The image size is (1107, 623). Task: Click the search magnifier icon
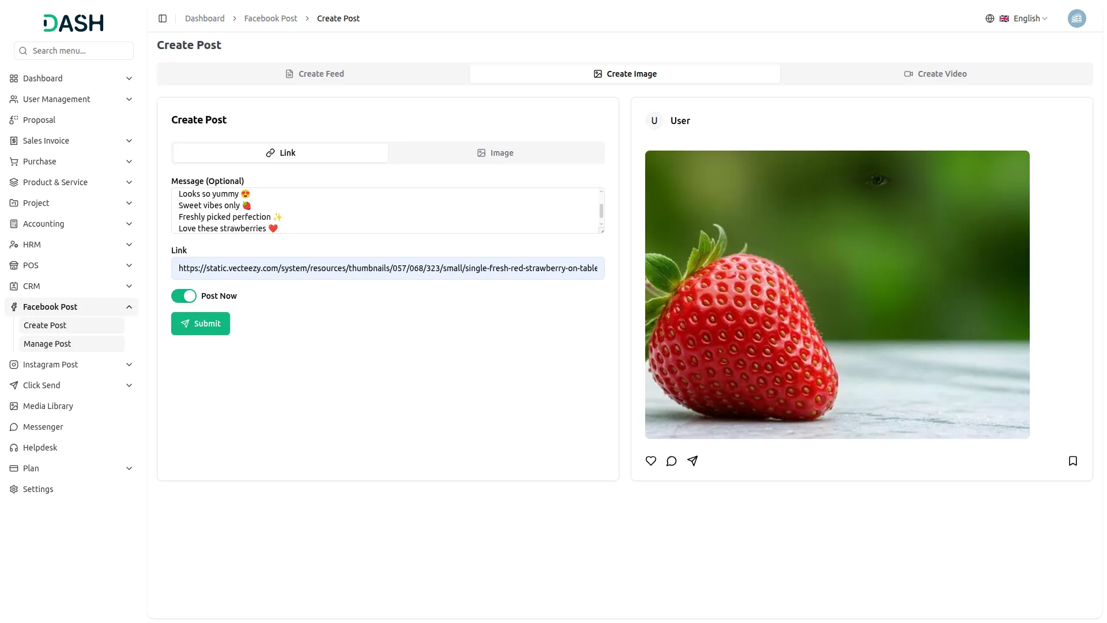[x=23, y=51]
